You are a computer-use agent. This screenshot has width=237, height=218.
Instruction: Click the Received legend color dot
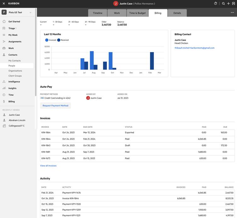pos(59,40)
